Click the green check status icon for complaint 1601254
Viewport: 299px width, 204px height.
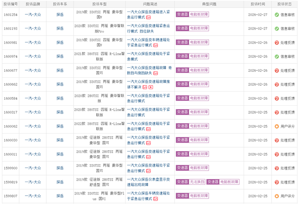277,15
